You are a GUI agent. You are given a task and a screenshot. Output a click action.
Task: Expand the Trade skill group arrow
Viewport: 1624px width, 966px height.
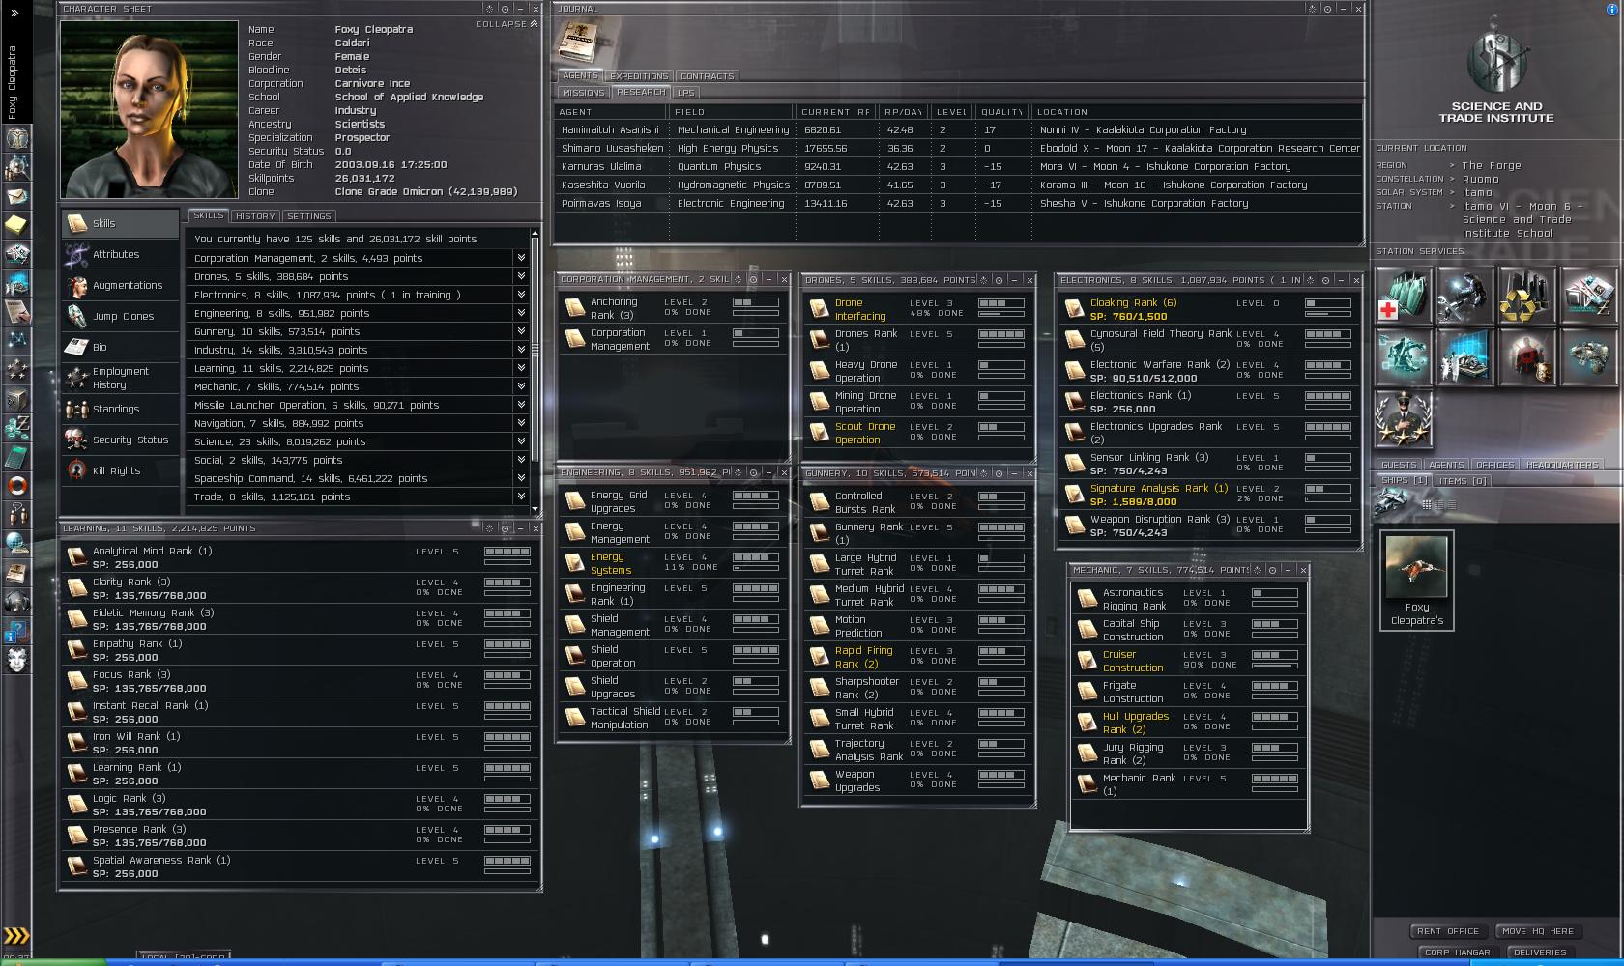click(521, 497)
